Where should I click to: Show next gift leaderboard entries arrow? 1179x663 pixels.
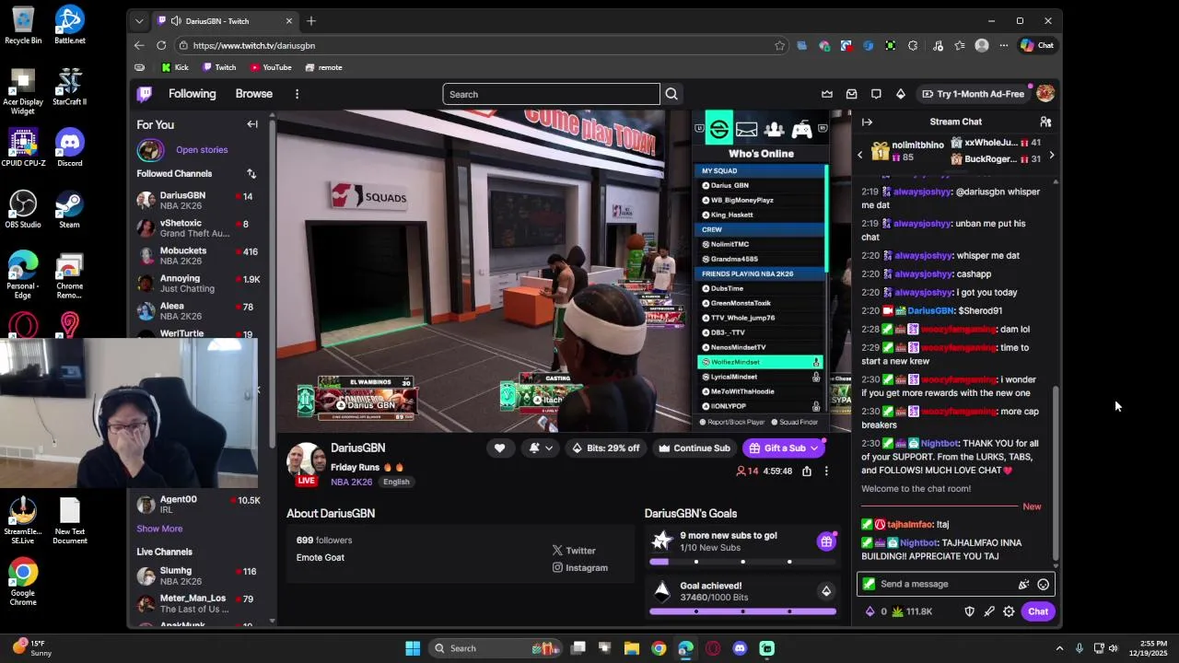(1052, 156)
